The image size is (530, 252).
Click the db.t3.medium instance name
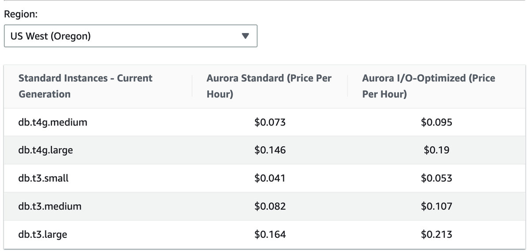(50, 206)
